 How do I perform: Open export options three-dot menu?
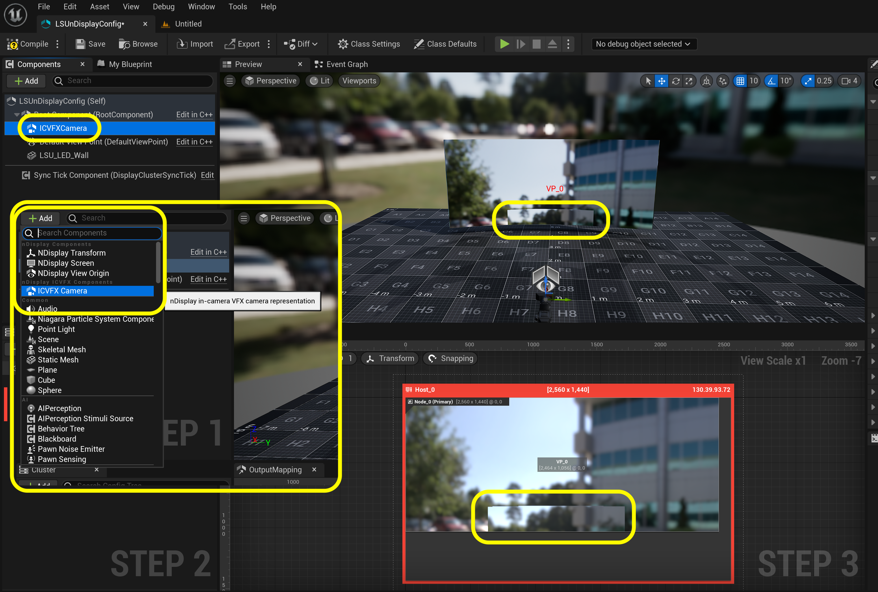[269, 44]
